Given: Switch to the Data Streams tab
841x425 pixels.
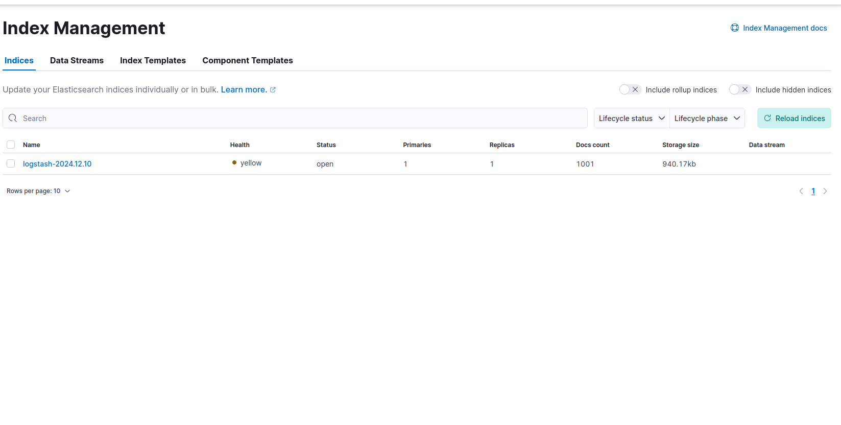Looking at the screenshot, I should 77,60.
